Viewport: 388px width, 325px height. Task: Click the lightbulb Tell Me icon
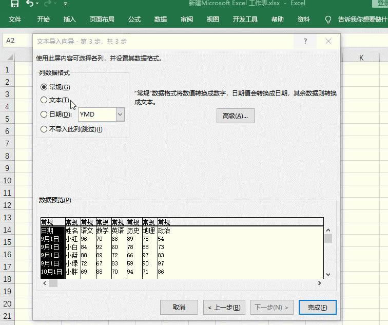328,20
